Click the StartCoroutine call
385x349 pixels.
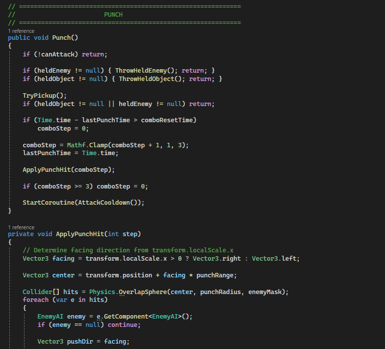point(49,203)
